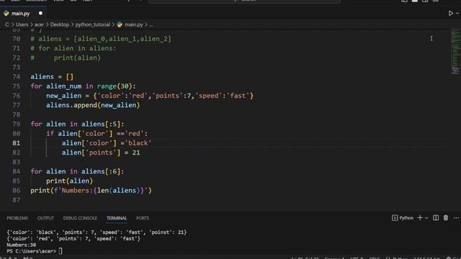Click the 'for alien_num in range(30):' line
This screenshot has width=461, height=259.
pyautogui.click(x=84, y=86)
